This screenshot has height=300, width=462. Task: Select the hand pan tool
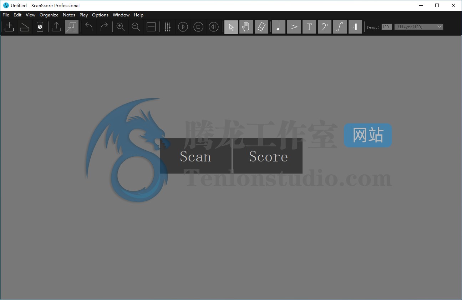tap(246, 27)
